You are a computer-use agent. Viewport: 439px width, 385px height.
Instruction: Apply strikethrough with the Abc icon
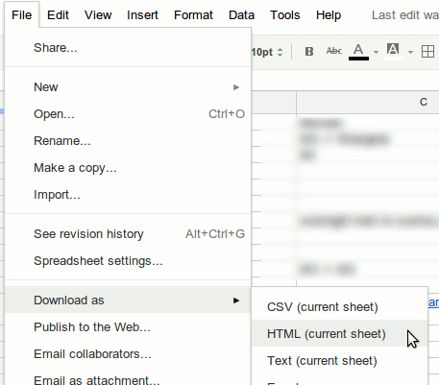coord(334,51)
